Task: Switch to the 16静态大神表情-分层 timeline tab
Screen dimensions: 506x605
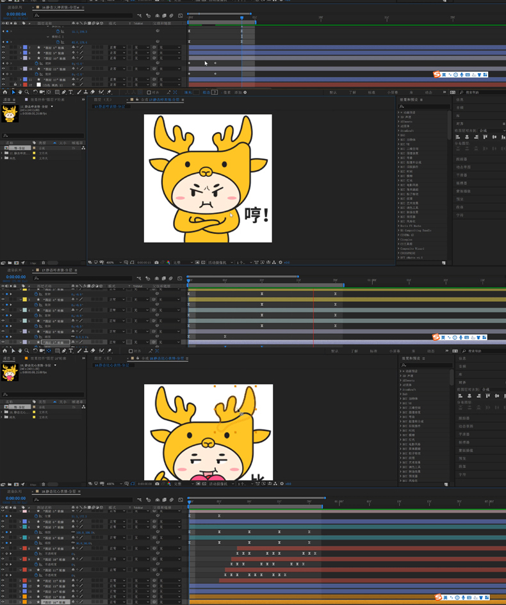Action: click(60, 7)
